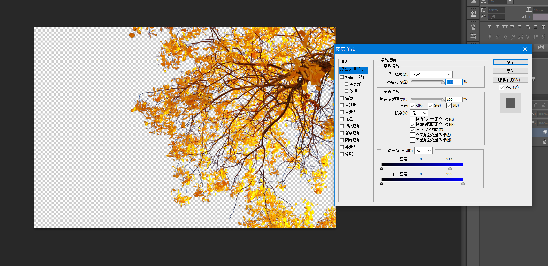Check 将内部效果混合成组 option
Screen dimensions: 548x266
pos(412,120)
